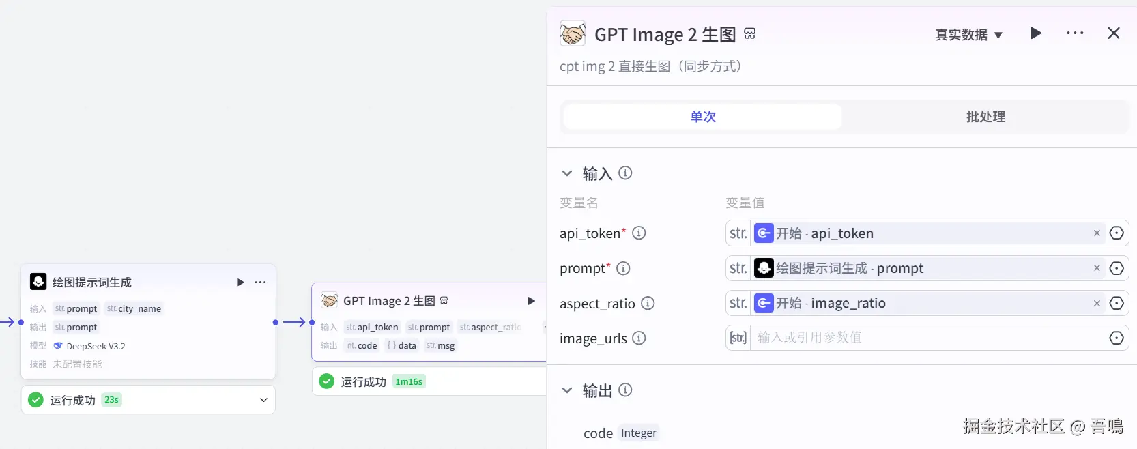
Task: Close the GPT Image 2 settings panel
Action: point(1114,33)
